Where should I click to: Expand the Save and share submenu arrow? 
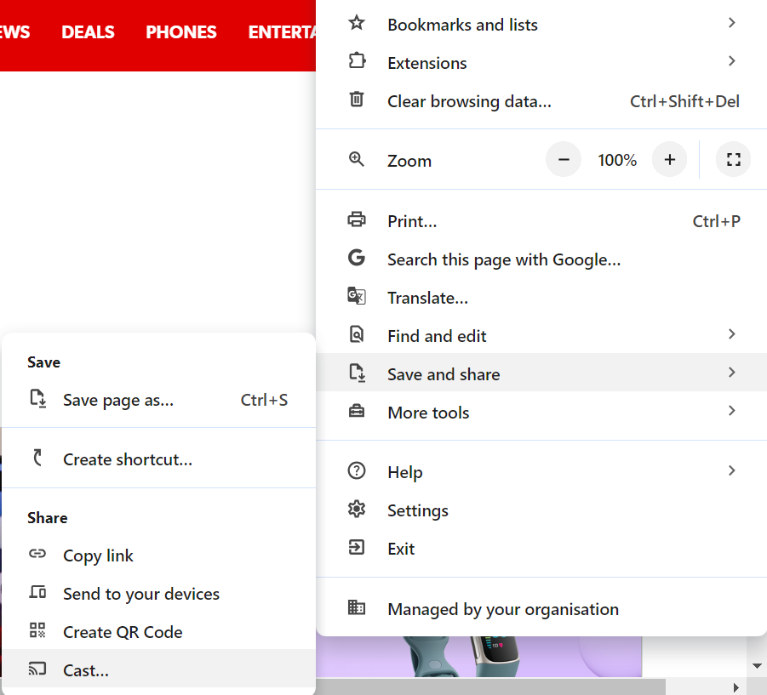(732, 373)
